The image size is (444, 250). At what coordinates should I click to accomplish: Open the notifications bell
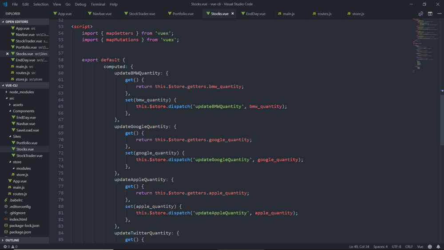(438, 246)
